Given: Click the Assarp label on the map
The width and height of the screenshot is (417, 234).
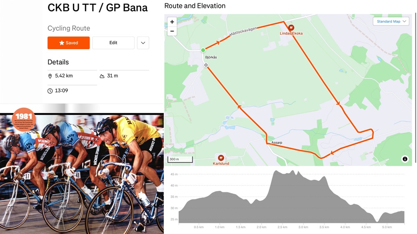Looking at the screenshot, I should pyautogui.click(x=276, y=143).
